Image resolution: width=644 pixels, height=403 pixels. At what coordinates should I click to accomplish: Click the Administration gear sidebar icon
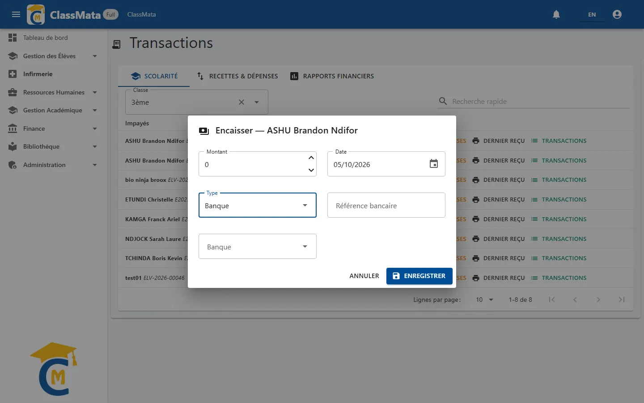(13, 165)
